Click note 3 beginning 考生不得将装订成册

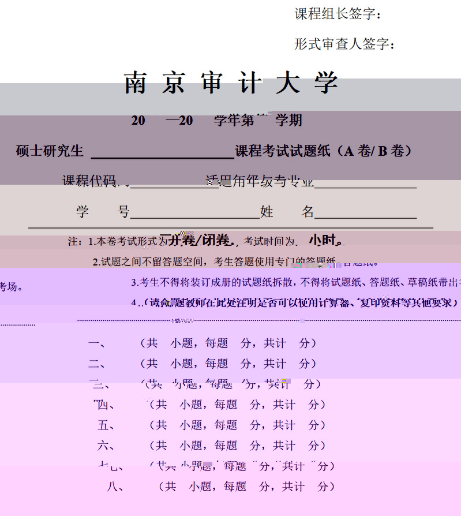[296, 282]
